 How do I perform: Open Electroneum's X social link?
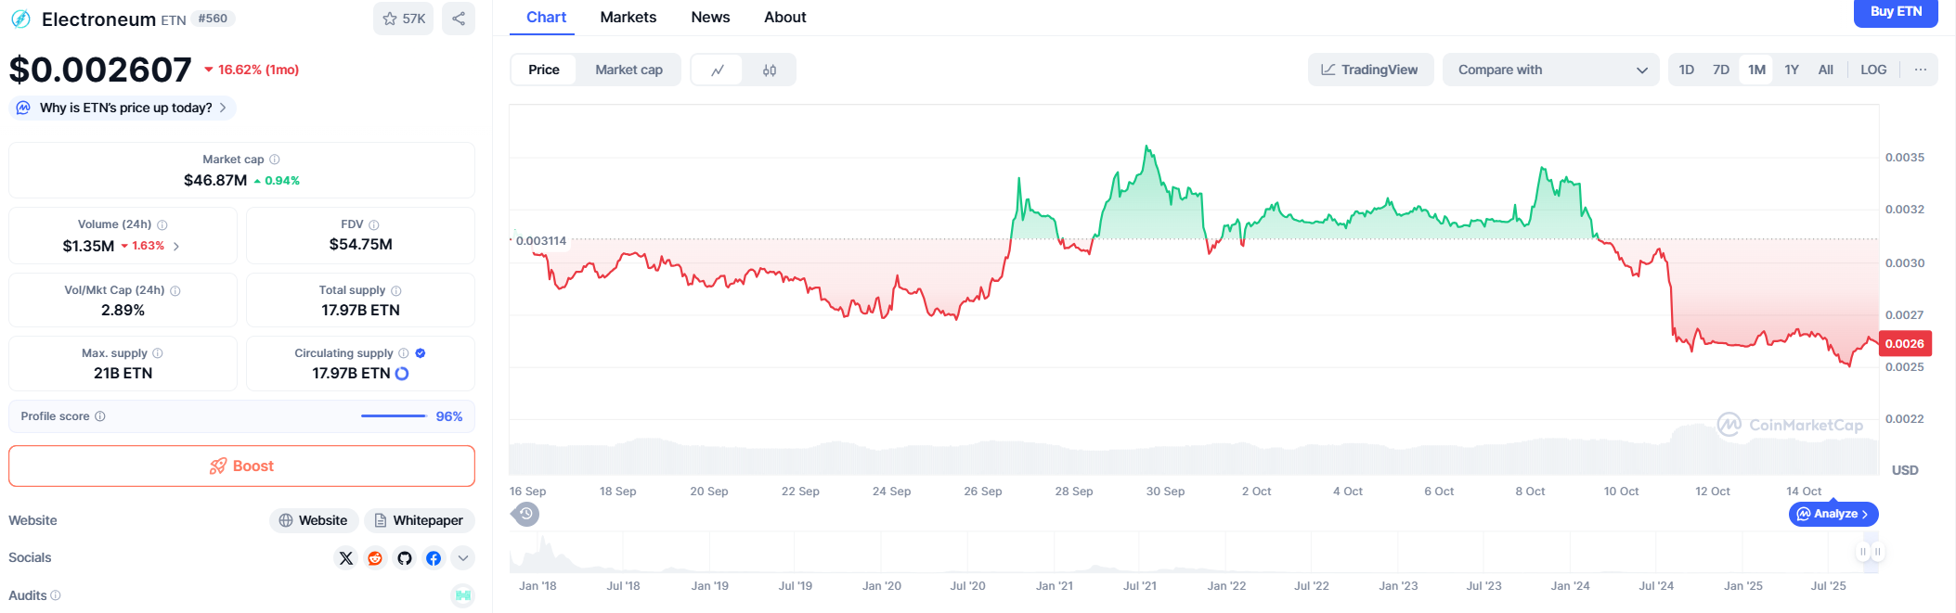point(346,558)
